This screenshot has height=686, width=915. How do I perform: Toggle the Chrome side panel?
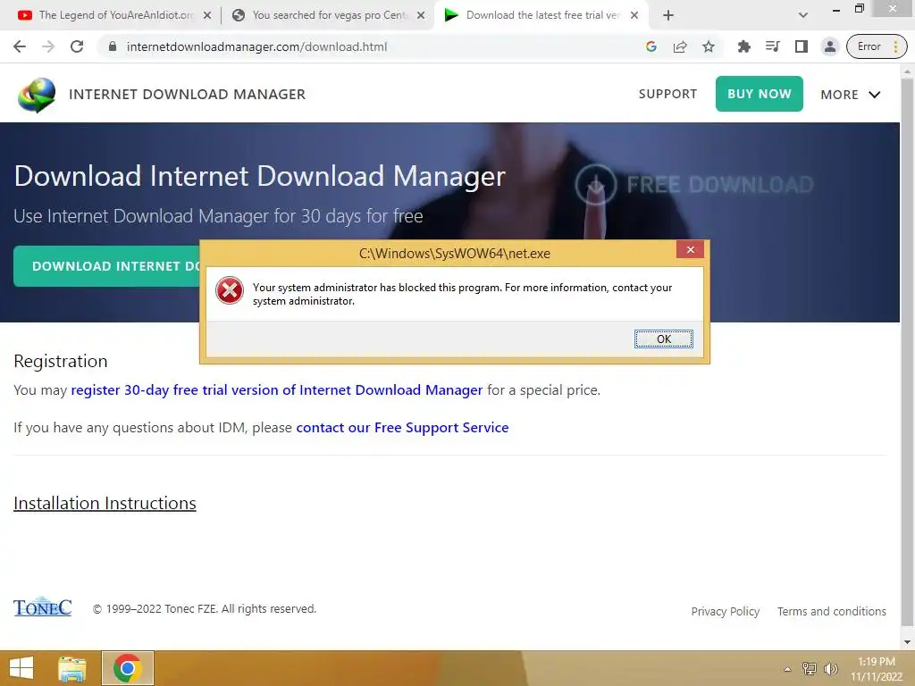coord(802,46)
